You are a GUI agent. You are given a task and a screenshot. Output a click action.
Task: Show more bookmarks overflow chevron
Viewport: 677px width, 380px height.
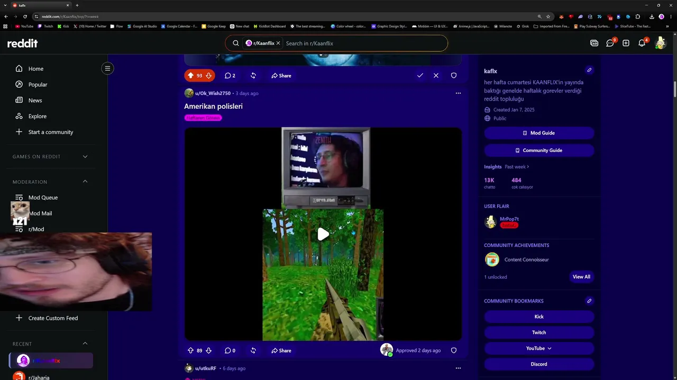click(667, 26)
